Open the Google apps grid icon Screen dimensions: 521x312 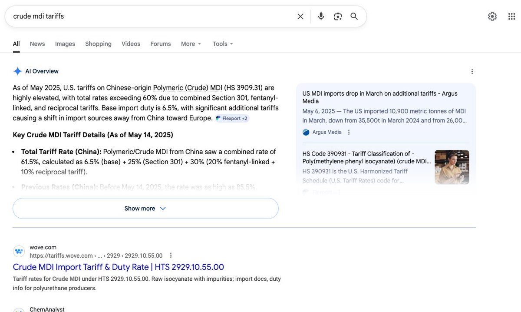pyautogui.click(x=512, y=17)
